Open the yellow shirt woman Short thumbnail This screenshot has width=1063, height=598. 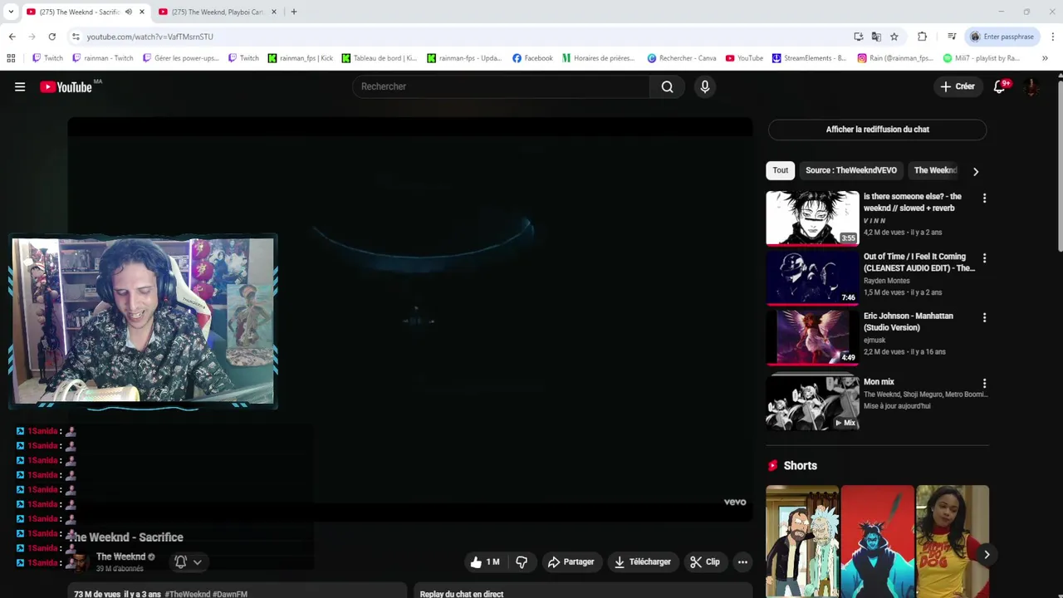pos(953,542)
